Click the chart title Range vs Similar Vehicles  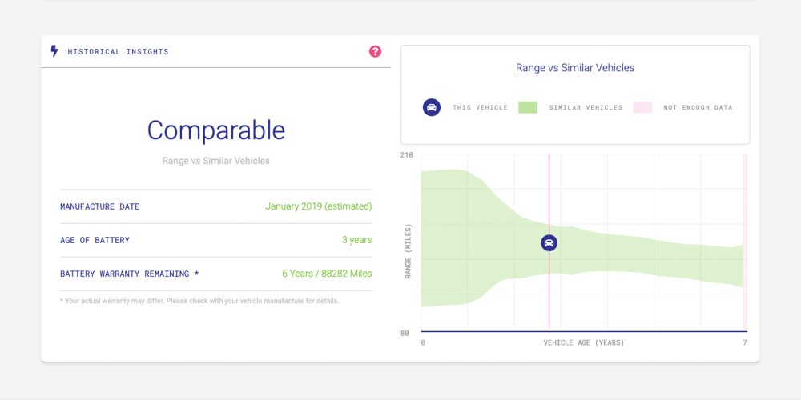click(x=575, y=68)
